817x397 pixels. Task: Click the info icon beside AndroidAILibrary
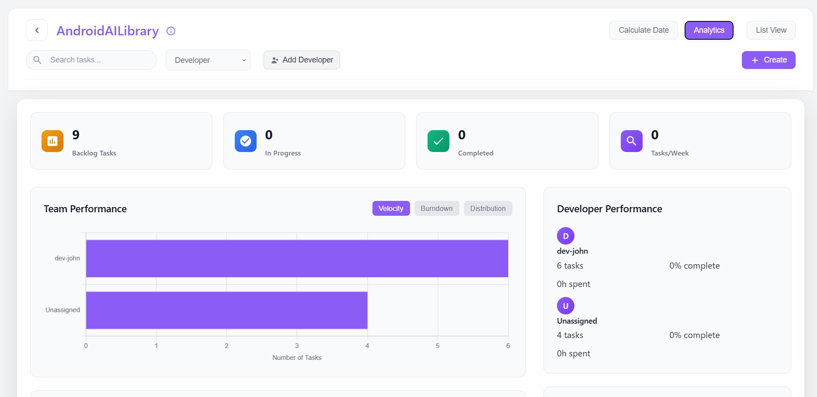[171, 31]
